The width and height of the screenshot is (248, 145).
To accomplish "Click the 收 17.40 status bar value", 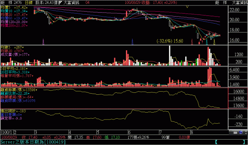I will click(x=30, y=137).
